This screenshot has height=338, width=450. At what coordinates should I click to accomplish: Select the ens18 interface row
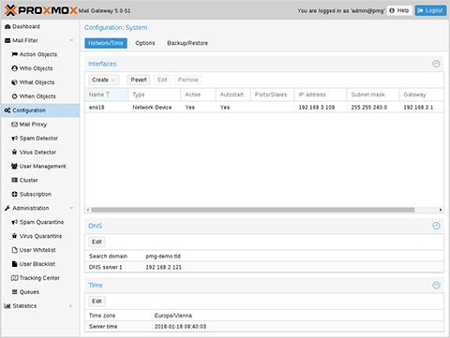tap(264, 108)
